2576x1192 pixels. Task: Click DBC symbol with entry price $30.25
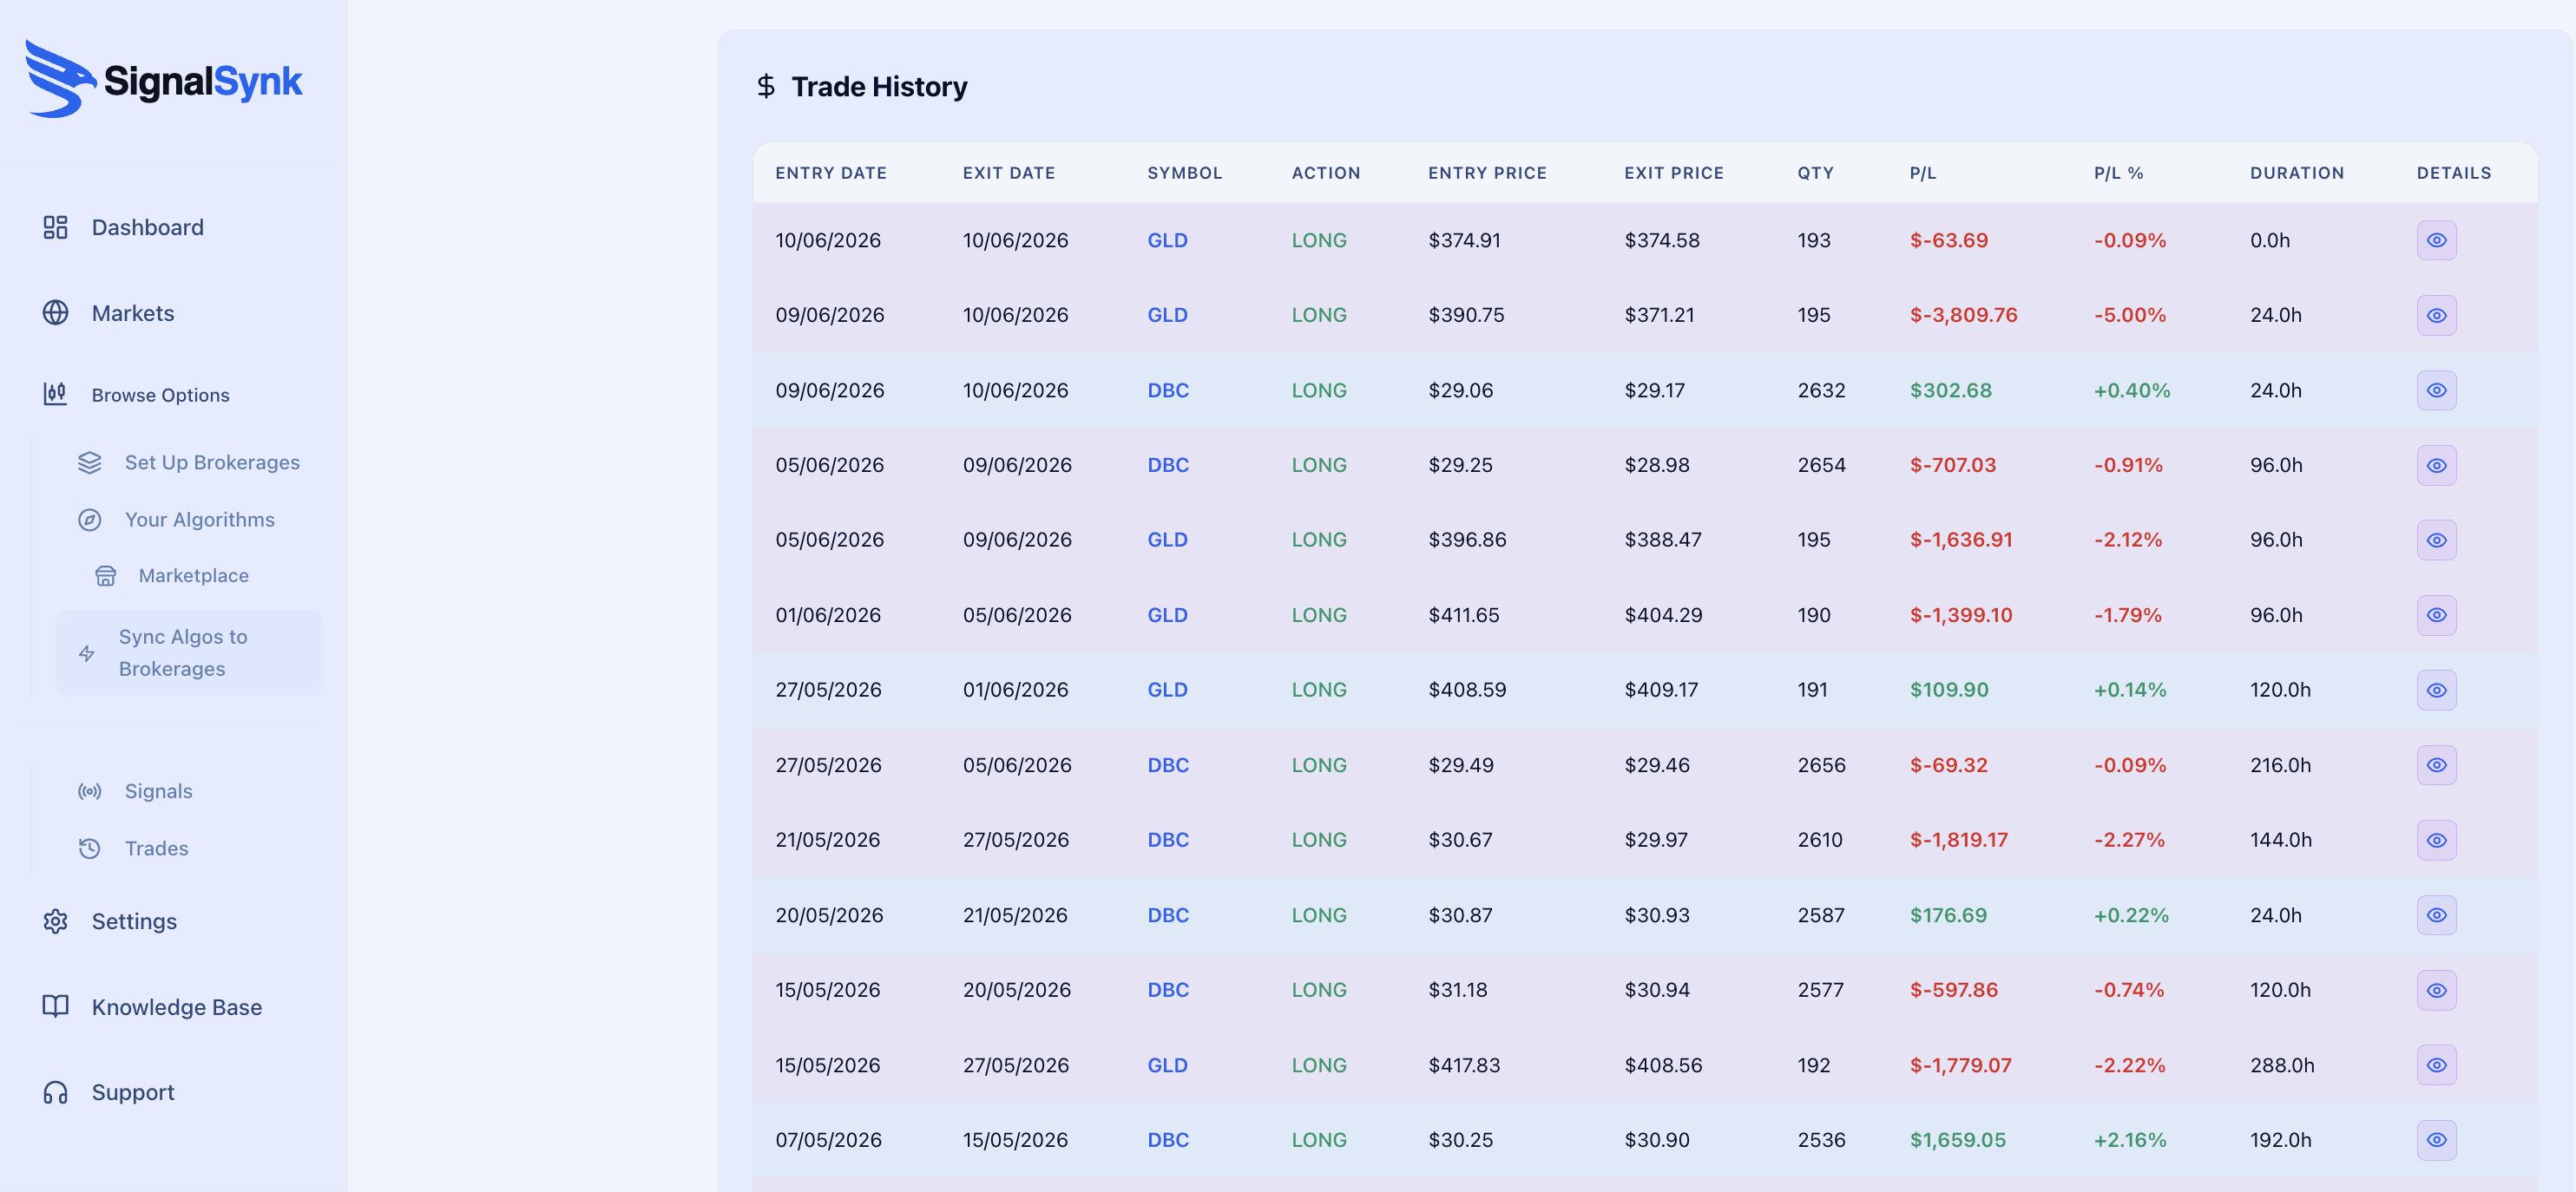1167,1139
